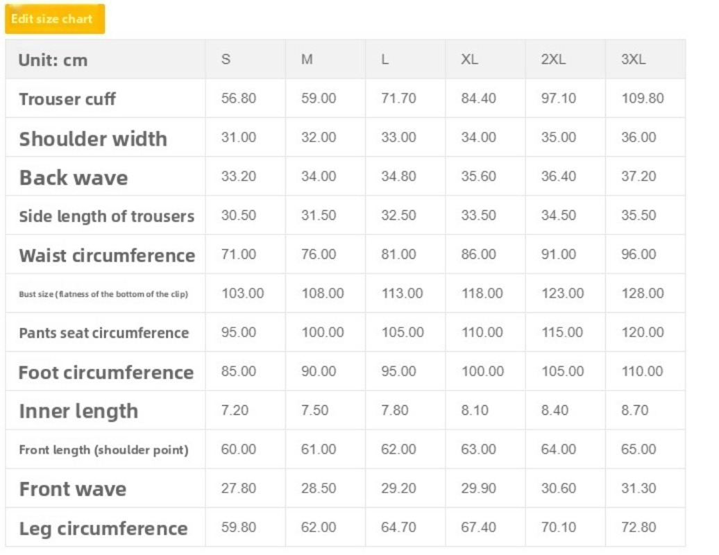Screen dimensions: 719x555
Task: Select the Back wave row label
Action: (74, 178)
